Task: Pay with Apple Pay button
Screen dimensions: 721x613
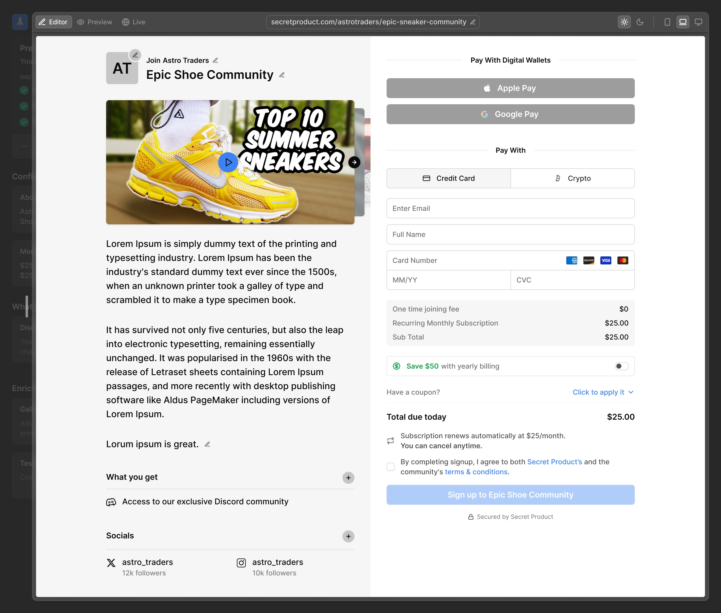Action: [x=510, y=88]
